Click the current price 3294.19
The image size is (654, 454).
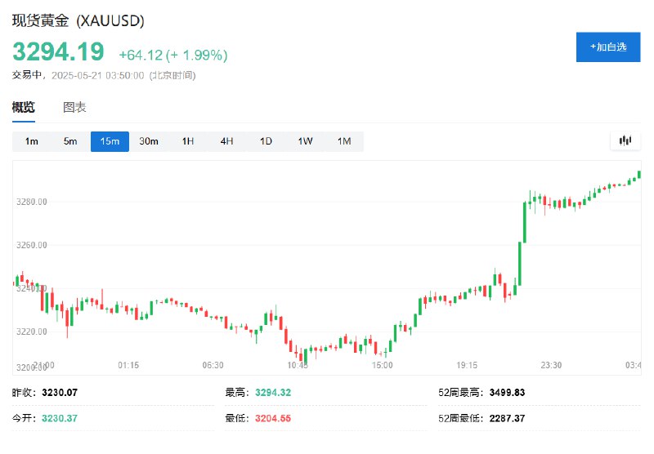[x=58, y=52]
